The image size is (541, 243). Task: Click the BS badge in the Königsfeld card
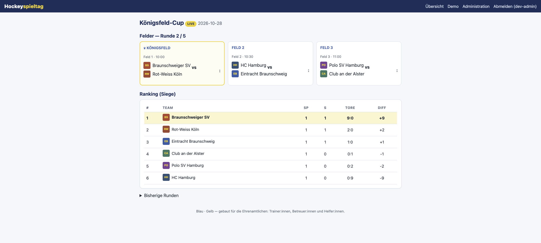(147, 65)
